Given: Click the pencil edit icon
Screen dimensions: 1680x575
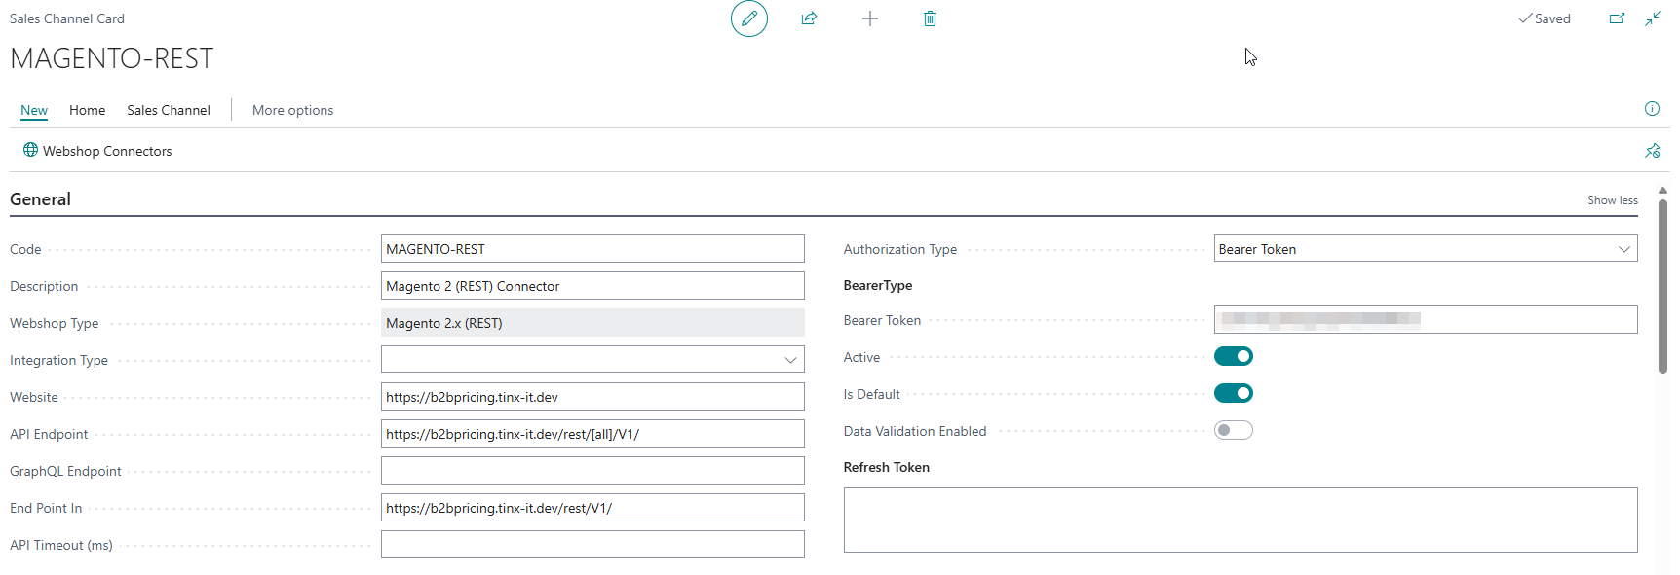Looking at the screenshot, I should tap(749, 18).
